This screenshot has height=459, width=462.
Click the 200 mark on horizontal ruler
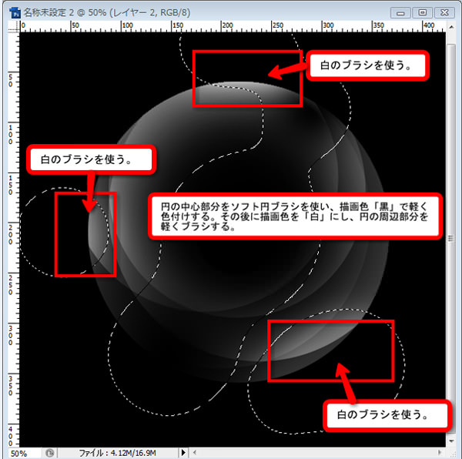[x=226, y=26]
